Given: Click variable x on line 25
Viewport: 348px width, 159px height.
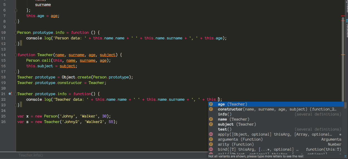Looking at the screenshot, I should coord(27,116).
